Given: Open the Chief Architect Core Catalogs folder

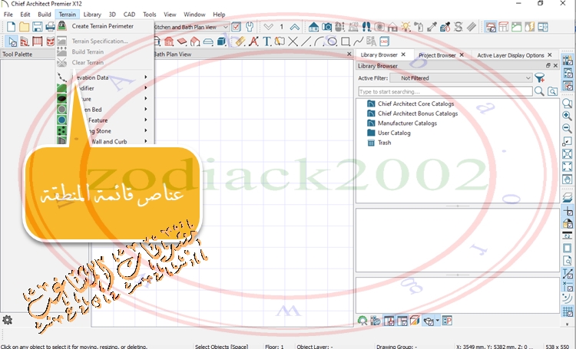Looking at the screenshot, I should [x=415, y=104].
